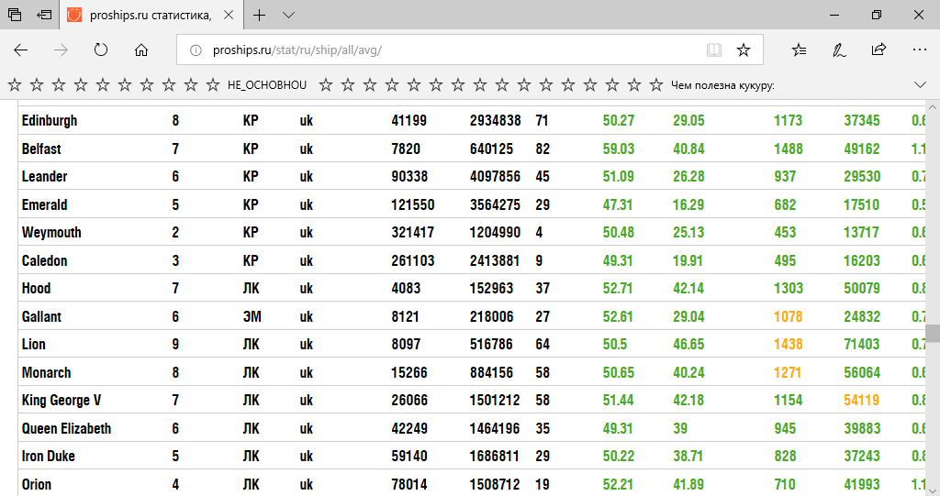
Task: Open the favorites hub
Action: pos(799,50)
